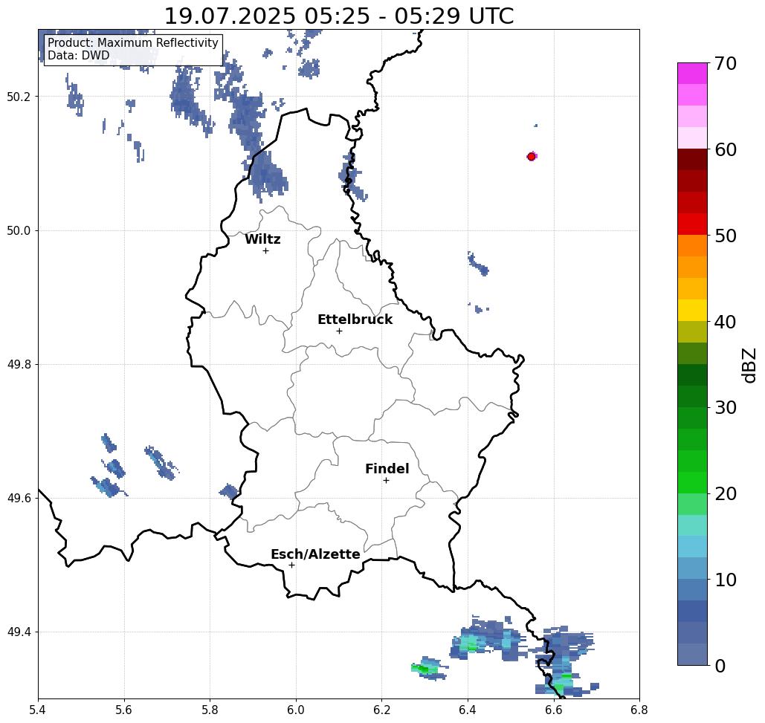Viewport: 765px width, 723px height.
Task: Click the plus marker below Wiltz
Action: point(265,250)
